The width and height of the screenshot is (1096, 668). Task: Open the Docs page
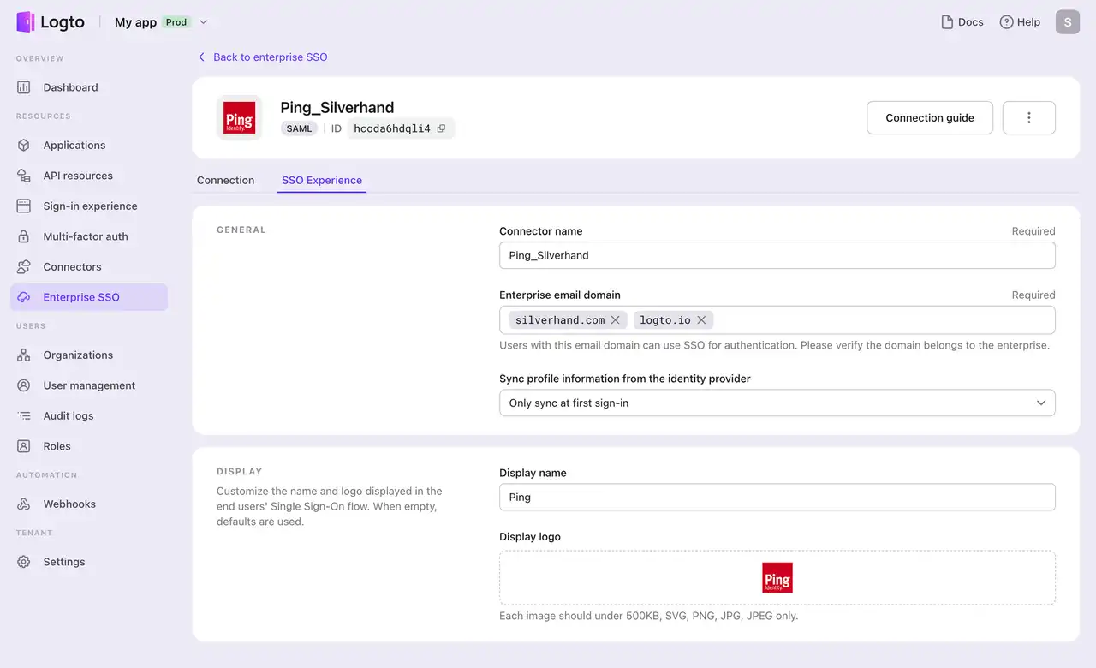pyautogui.click(x=962, y=21)
